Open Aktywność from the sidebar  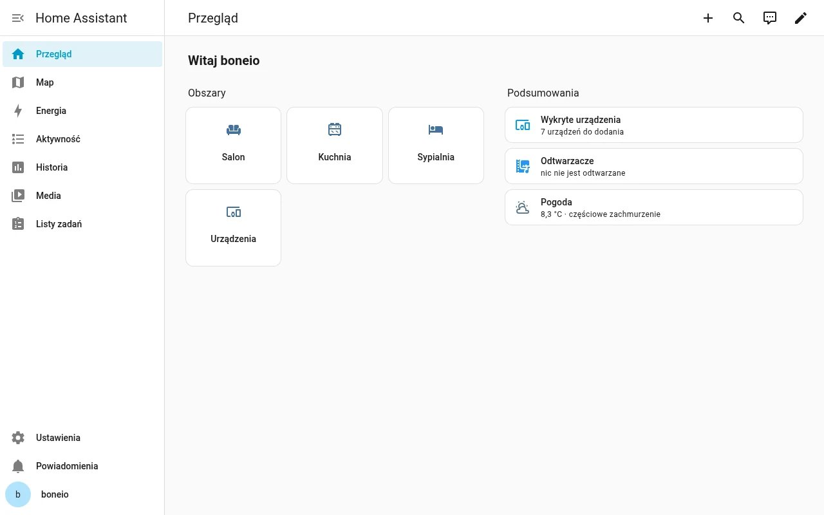[x=82, y=139]
